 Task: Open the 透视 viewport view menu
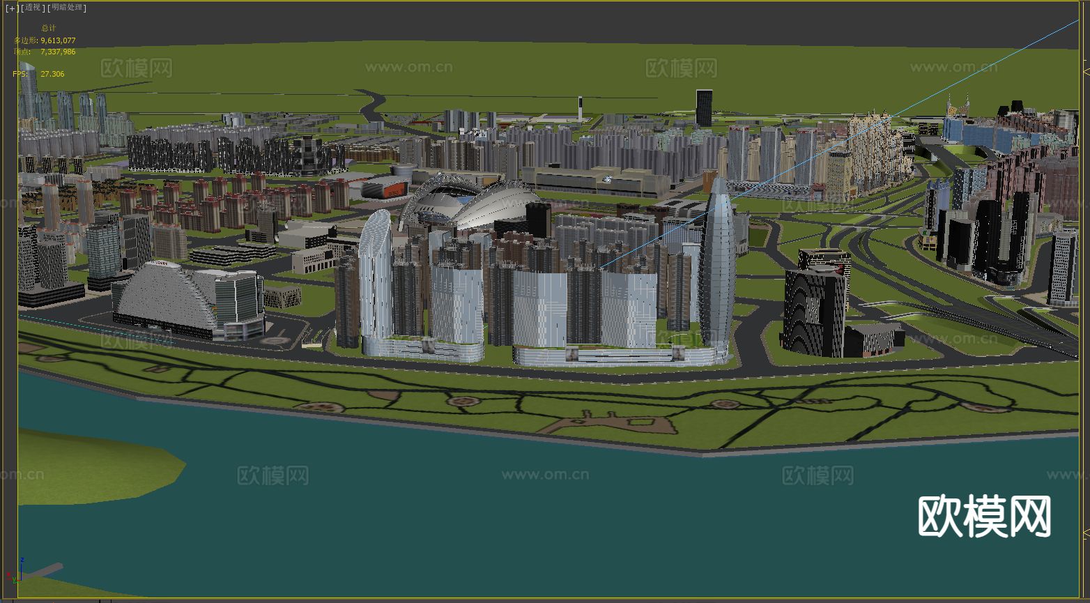[x=33, y=8]
